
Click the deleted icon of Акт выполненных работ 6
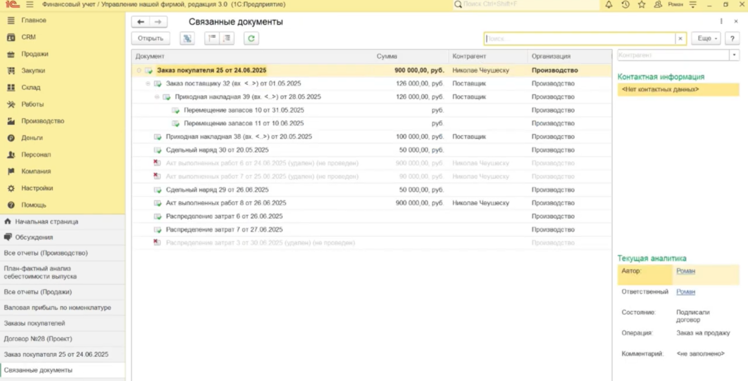157,163
